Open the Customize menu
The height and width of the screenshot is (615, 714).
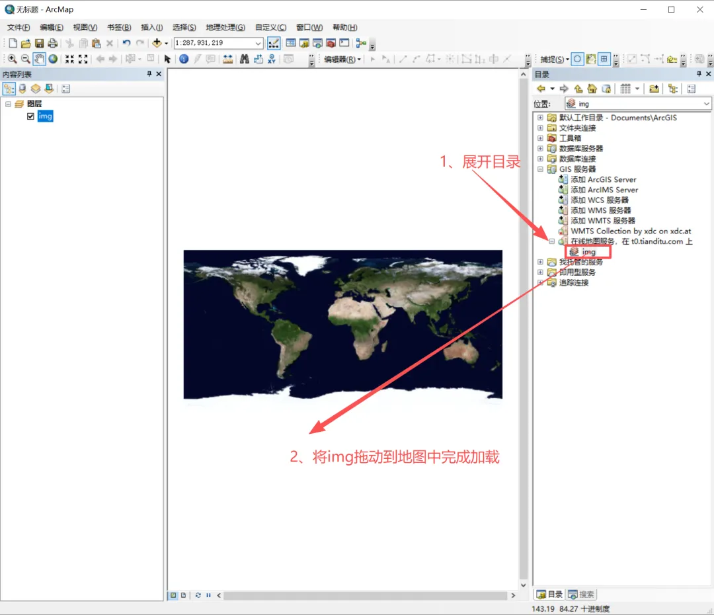click(271, 27)
